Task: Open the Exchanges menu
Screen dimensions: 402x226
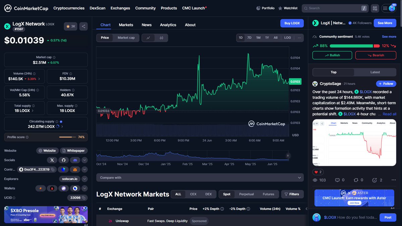Action: point(120,8)
